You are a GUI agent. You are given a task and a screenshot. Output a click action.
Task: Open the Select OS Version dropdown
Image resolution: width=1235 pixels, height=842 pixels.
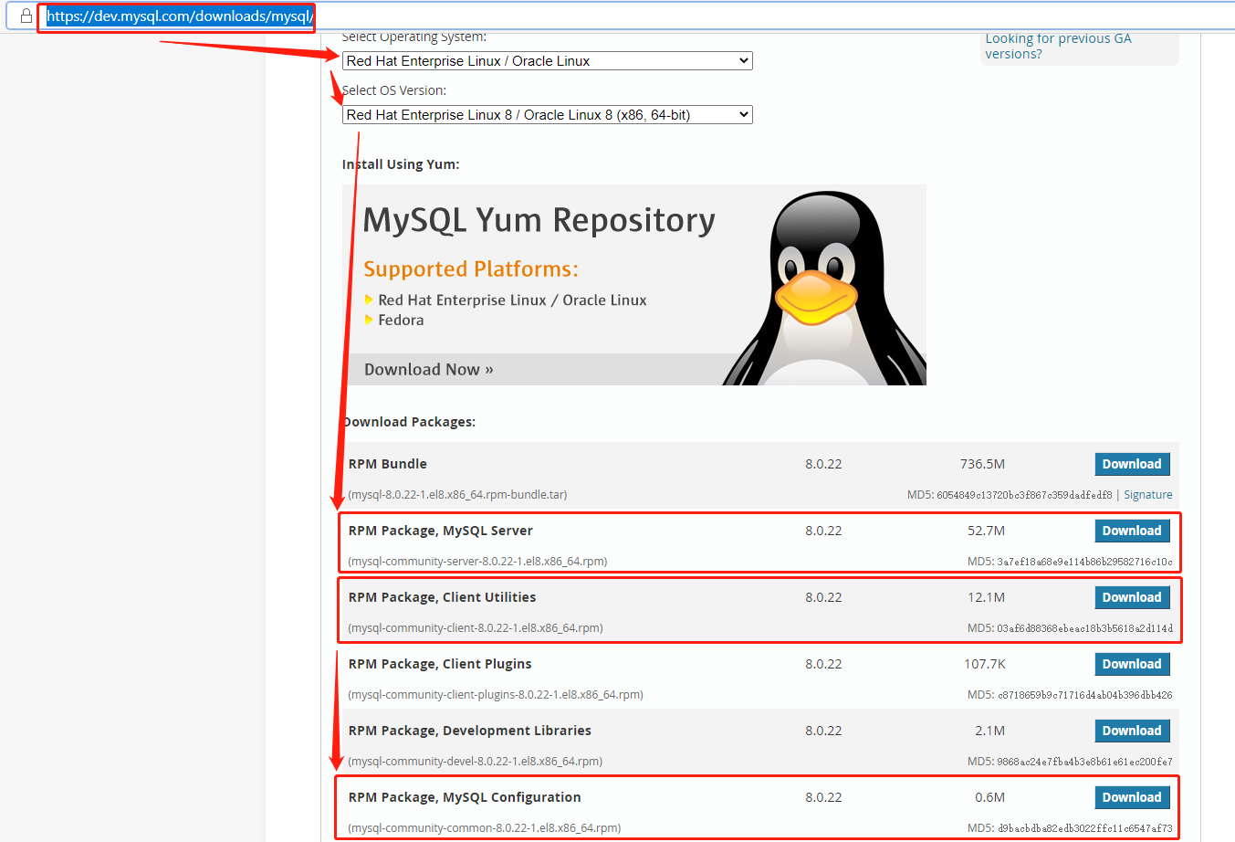pyautogui.click(x=548, y=115)
